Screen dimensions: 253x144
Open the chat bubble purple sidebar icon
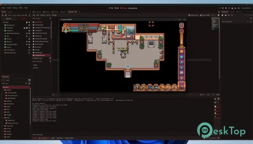(x=181, y=73)
